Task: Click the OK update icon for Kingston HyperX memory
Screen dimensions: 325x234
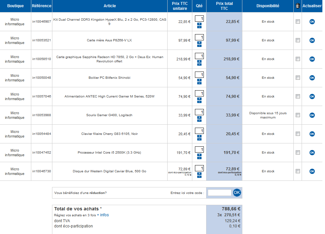Action: [312, 22]
